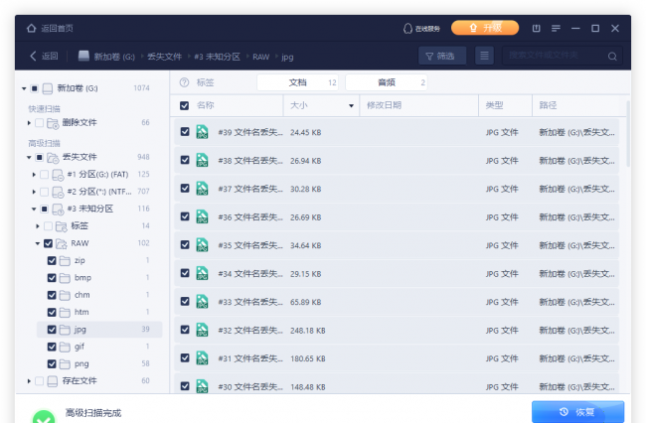The width and height of the screenshot is (646, 423).
Task: Uncheck the #37 file checkbox
Action: [x=185, y=188]
